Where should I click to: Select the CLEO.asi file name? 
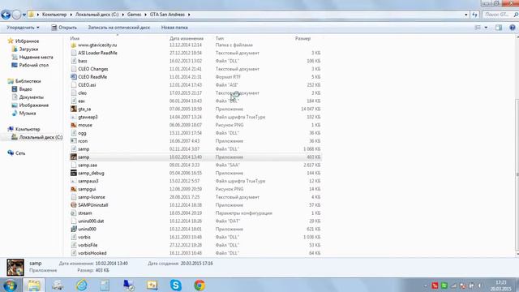tap(87, 85)
